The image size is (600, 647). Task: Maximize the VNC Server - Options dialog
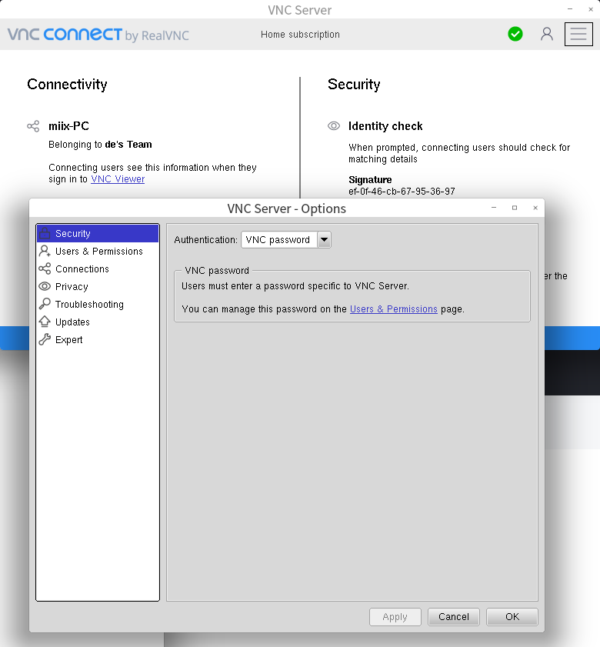tap(515, 208)
